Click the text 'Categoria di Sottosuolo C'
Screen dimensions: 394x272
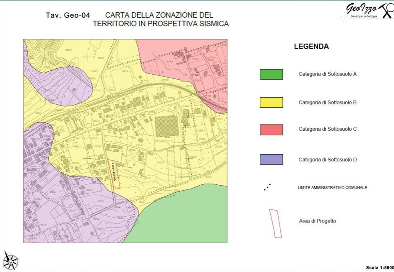pyautogui.click(x=328, y=129)
